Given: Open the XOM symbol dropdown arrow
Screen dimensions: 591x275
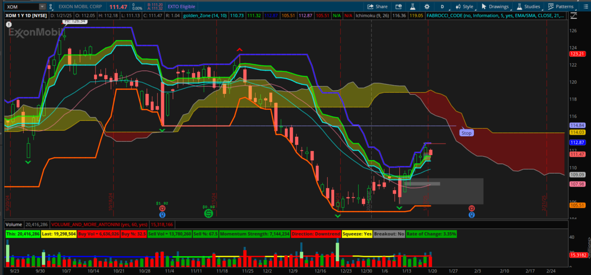Looking at the screenshot, I should [42, 7].
